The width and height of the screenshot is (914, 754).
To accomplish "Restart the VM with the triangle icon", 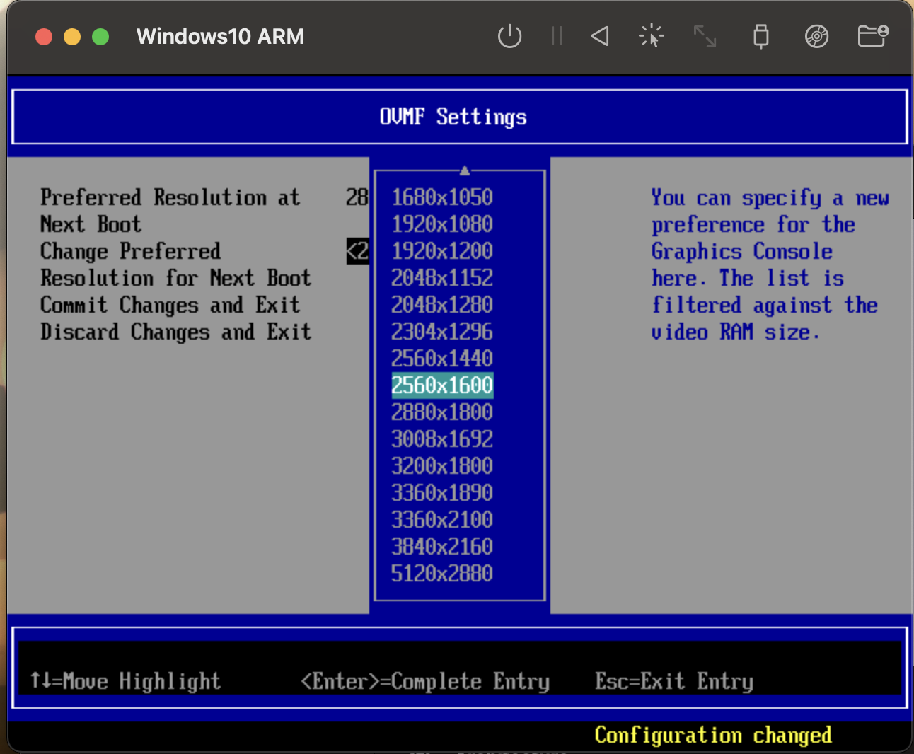I will (x=600, y=36).
